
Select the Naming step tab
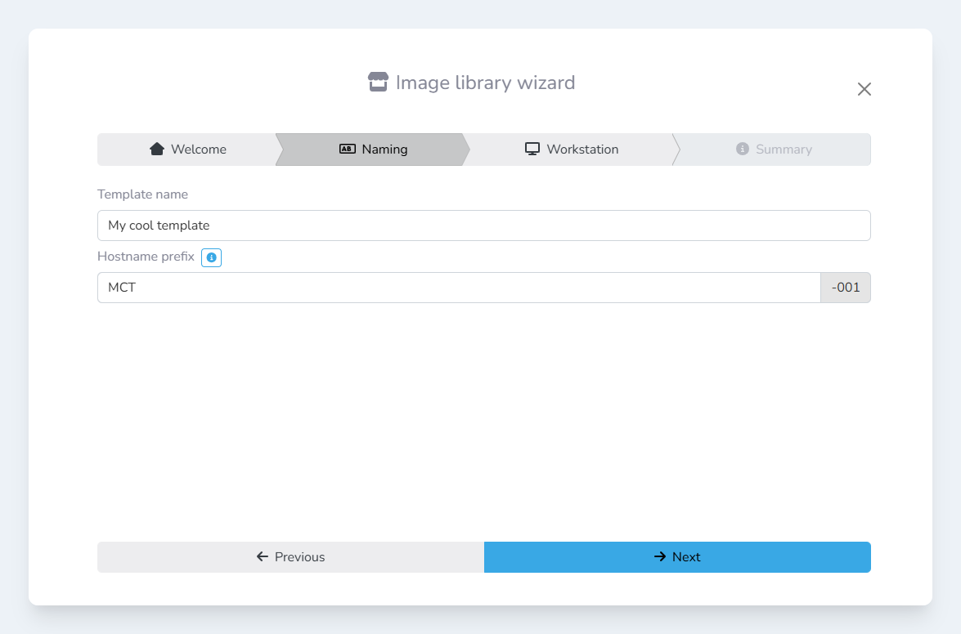point(373,150)
